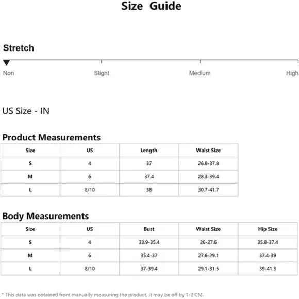Select the 33.9-35.4 bust cell
The height and width of the screenshot is (299, 299).
149,242
